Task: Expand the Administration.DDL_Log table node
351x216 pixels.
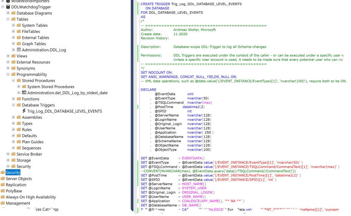Action: [13, 50]
